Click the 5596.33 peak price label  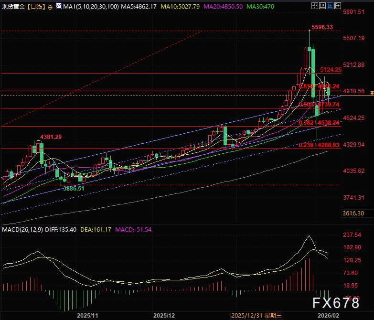[x=322, y=27]
